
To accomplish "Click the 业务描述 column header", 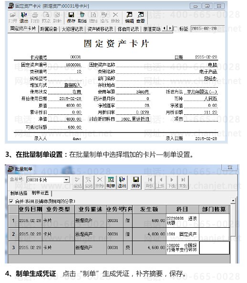I will 91,209.
